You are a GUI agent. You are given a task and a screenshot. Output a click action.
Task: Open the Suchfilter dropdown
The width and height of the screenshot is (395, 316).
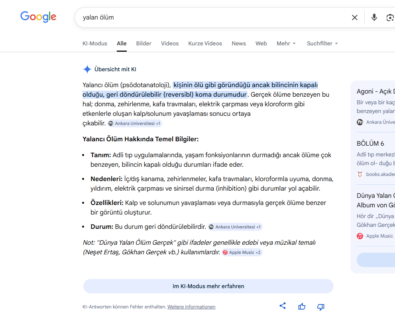click(322, 43)
